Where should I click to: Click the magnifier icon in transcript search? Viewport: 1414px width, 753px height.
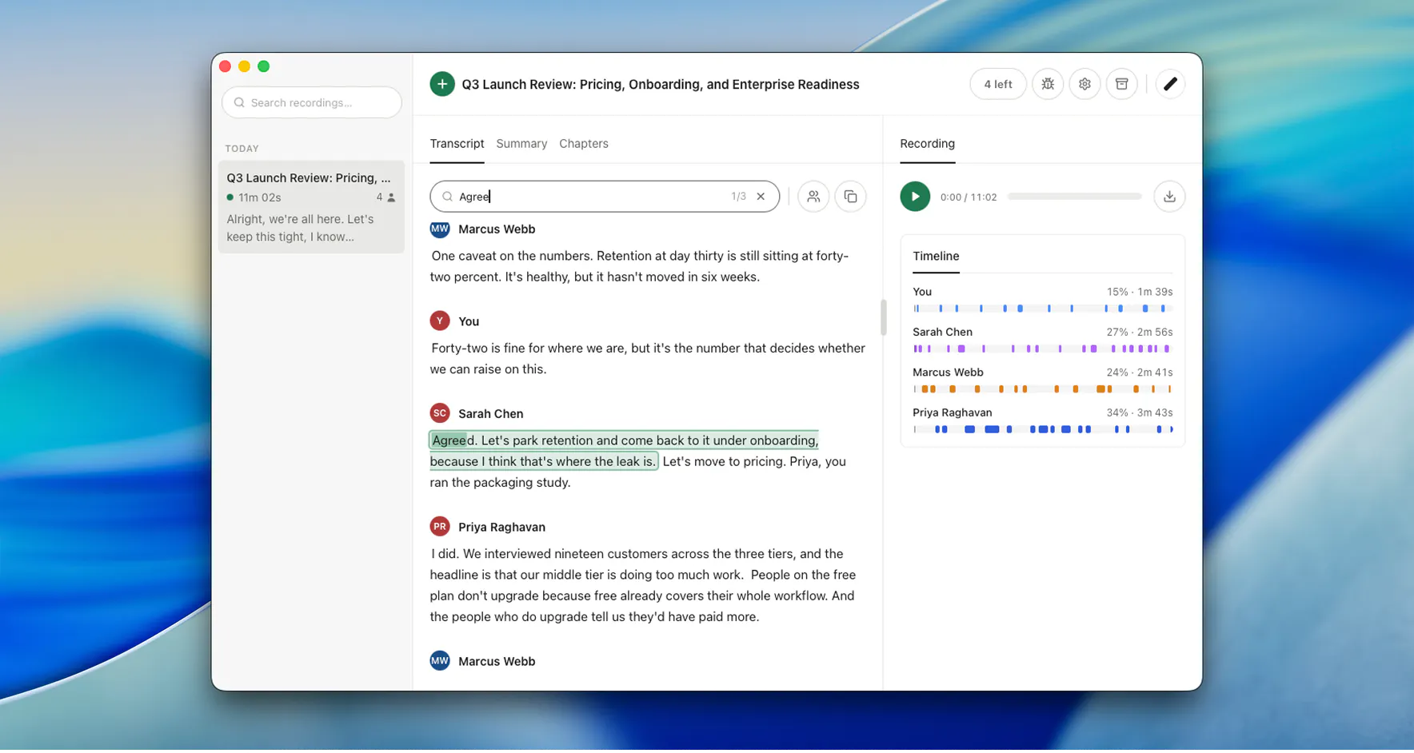tap(448, 197)
